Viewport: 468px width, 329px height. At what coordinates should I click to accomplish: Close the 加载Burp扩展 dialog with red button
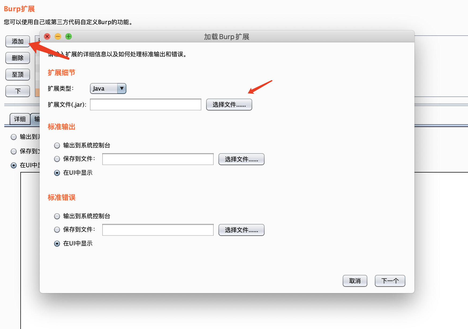point(47,36)
